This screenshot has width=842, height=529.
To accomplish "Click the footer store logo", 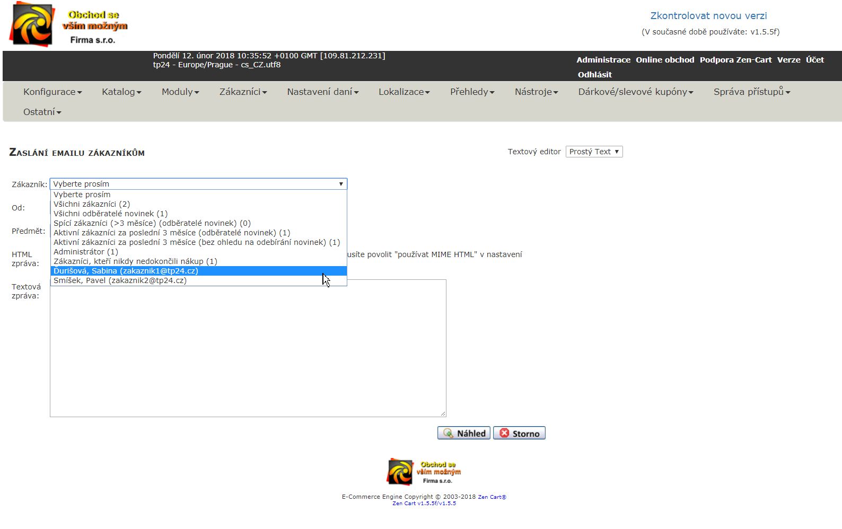I will [424, 472].
